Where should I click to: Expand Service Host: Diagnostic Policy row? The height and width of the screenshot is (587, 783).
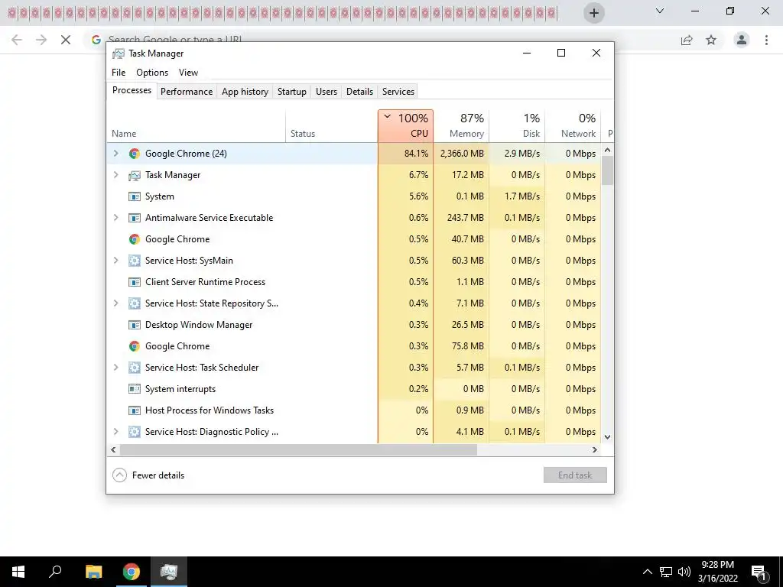click(116, 432)
